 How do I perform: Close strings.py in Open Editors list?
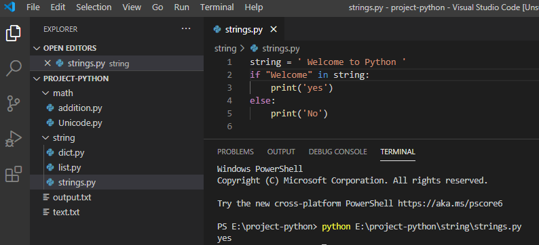click(48, 63)
